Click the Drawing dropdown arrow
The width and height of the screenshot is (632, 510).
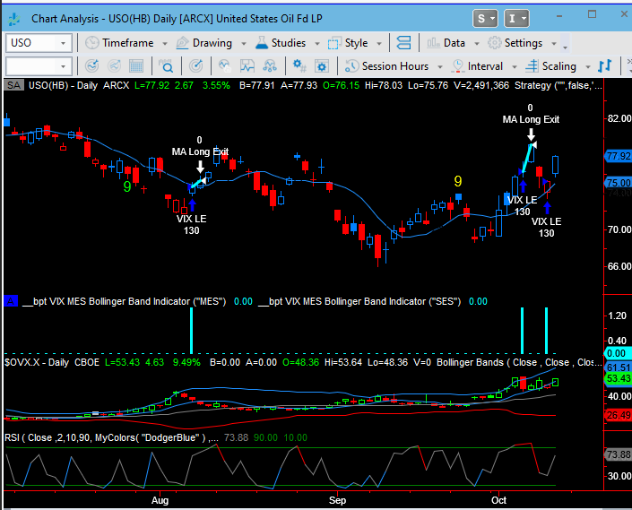[x=244, y=44]
